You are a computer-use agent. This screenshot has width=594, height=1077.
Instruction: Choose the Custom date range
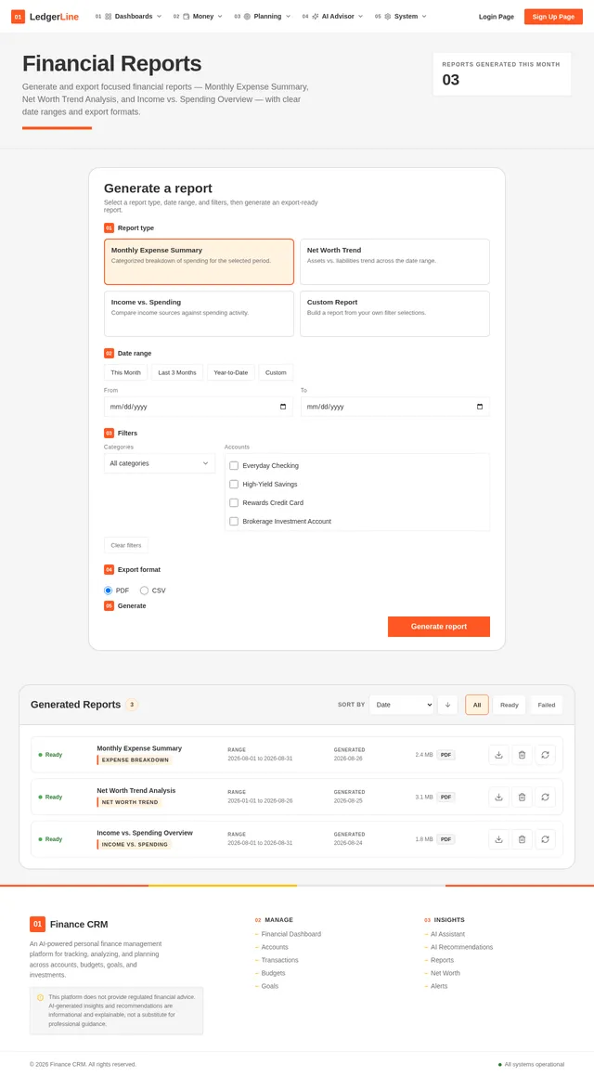[276, 372]
